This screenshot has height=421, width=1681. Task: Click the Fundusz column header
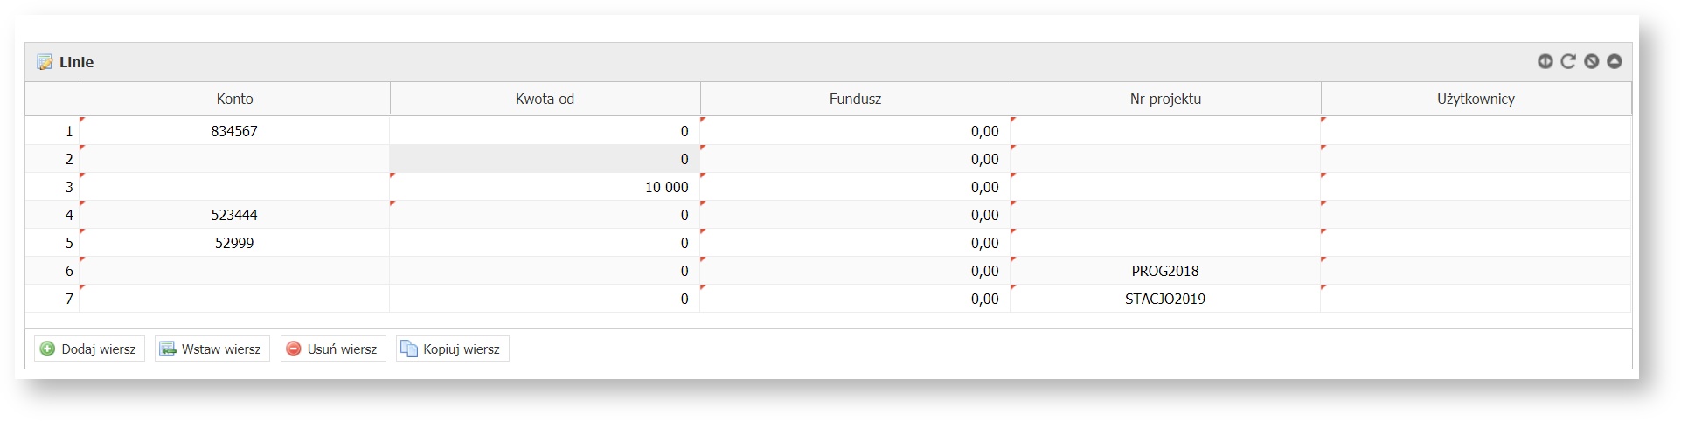tap(855, 99)
